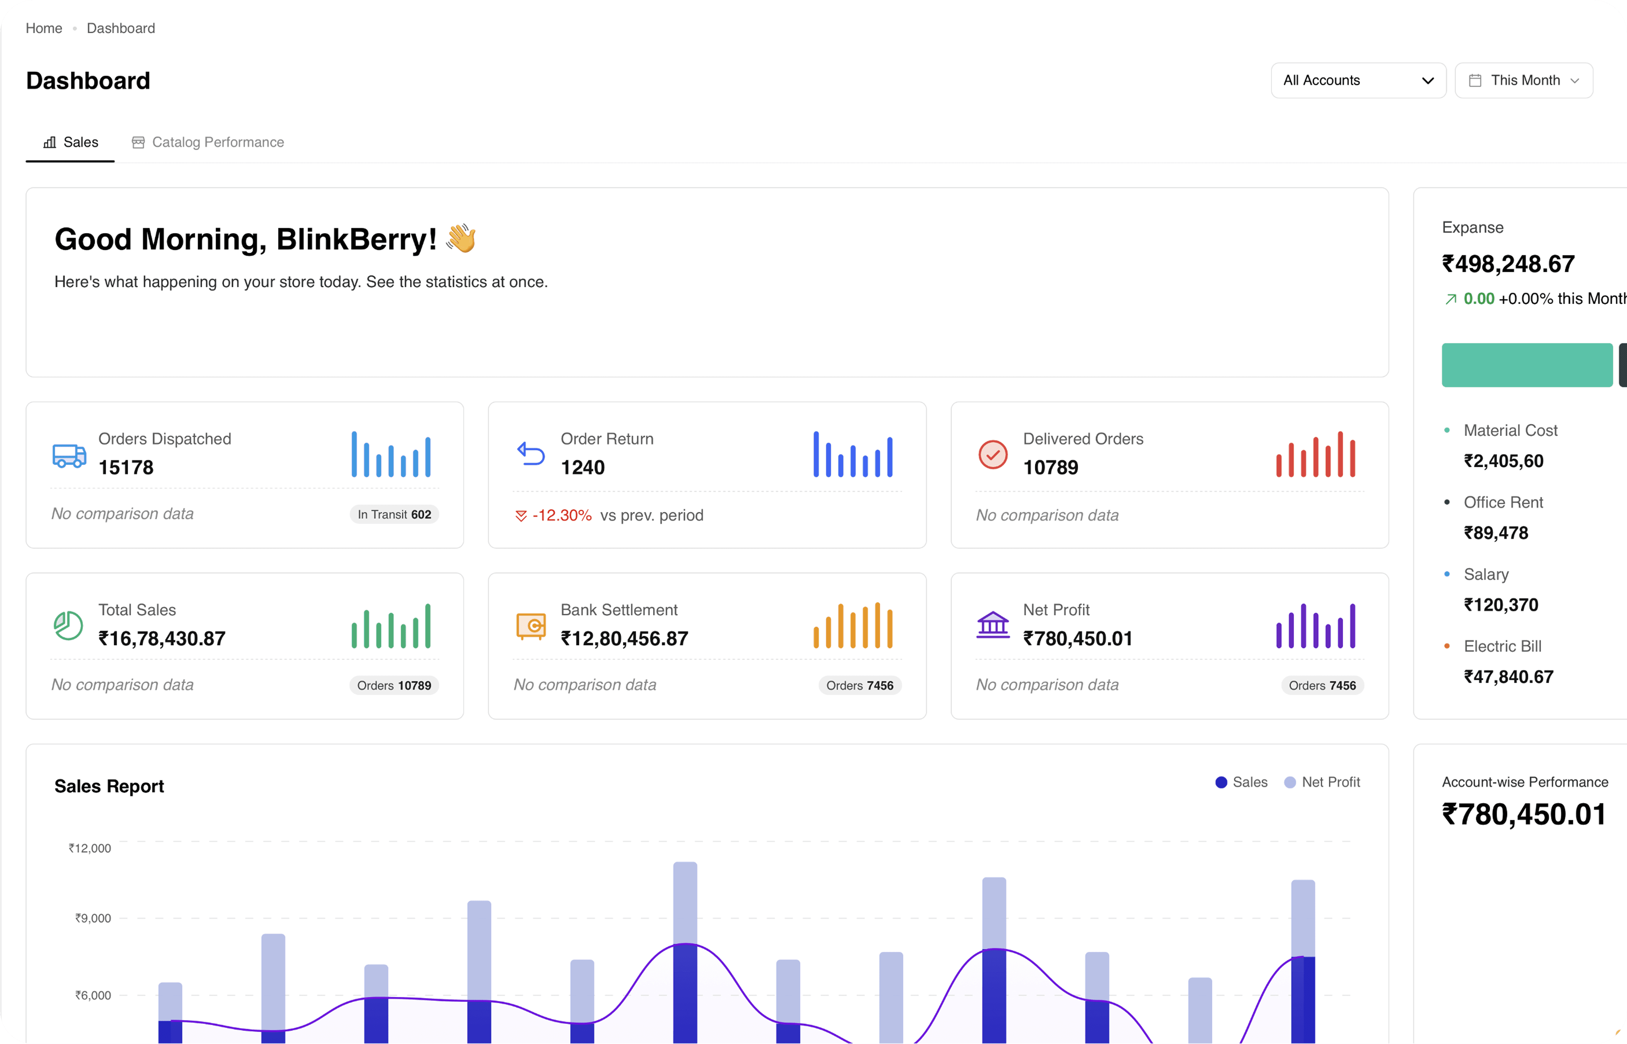Click the calendar icon in This Month selector
This screenshot has width=1627, height=1044.
(1475, 81)
